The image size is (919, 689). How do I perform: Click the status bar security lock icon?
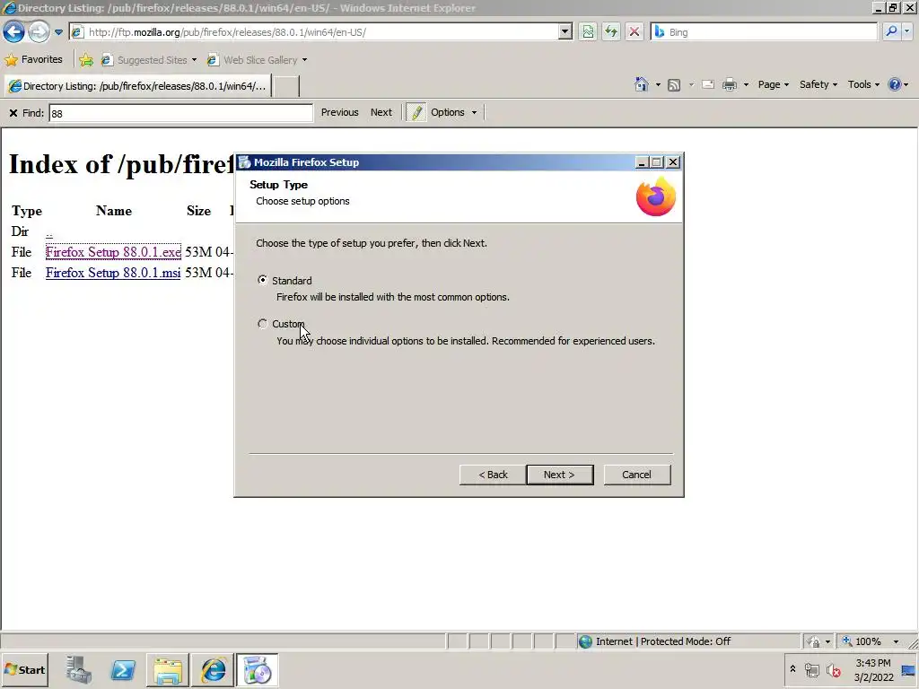click(813, 641)
